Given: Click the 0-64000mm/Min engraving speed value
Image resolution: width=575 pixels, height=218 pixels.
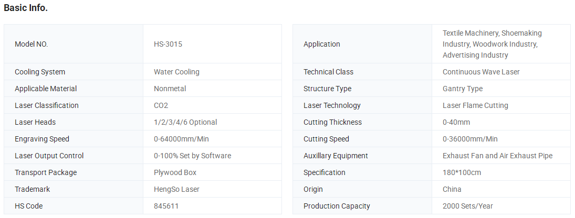Looking at the screenshot, I should click(182, 139).
